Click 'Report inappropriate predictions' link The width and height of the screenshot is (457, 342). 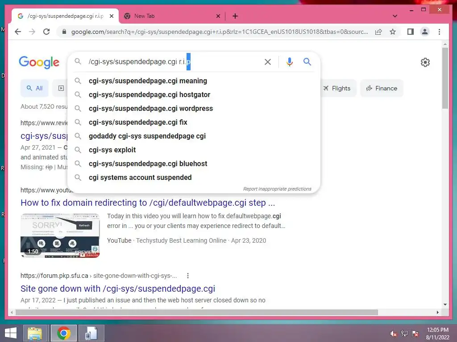click(277, 189)
